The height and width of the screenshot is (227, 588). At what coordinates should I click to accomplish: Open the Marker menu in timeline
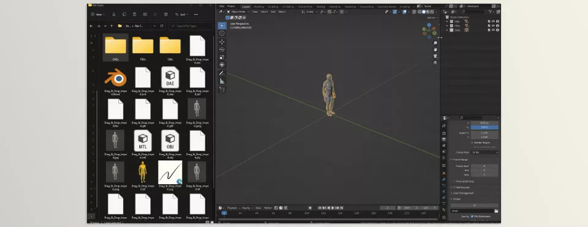coord(268,207)
